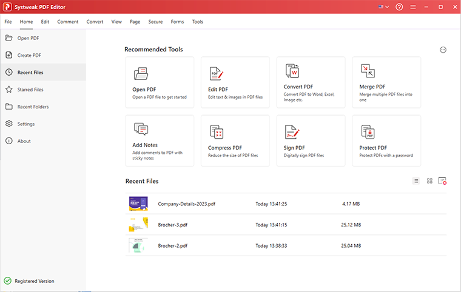Select the Secure menu tab

pyautogui.click(x=155, y=22)
